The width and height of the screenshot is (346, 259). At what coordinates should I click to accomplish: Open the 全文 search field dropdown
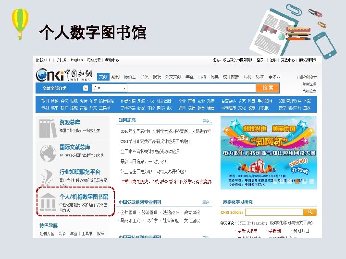[109, 88]
